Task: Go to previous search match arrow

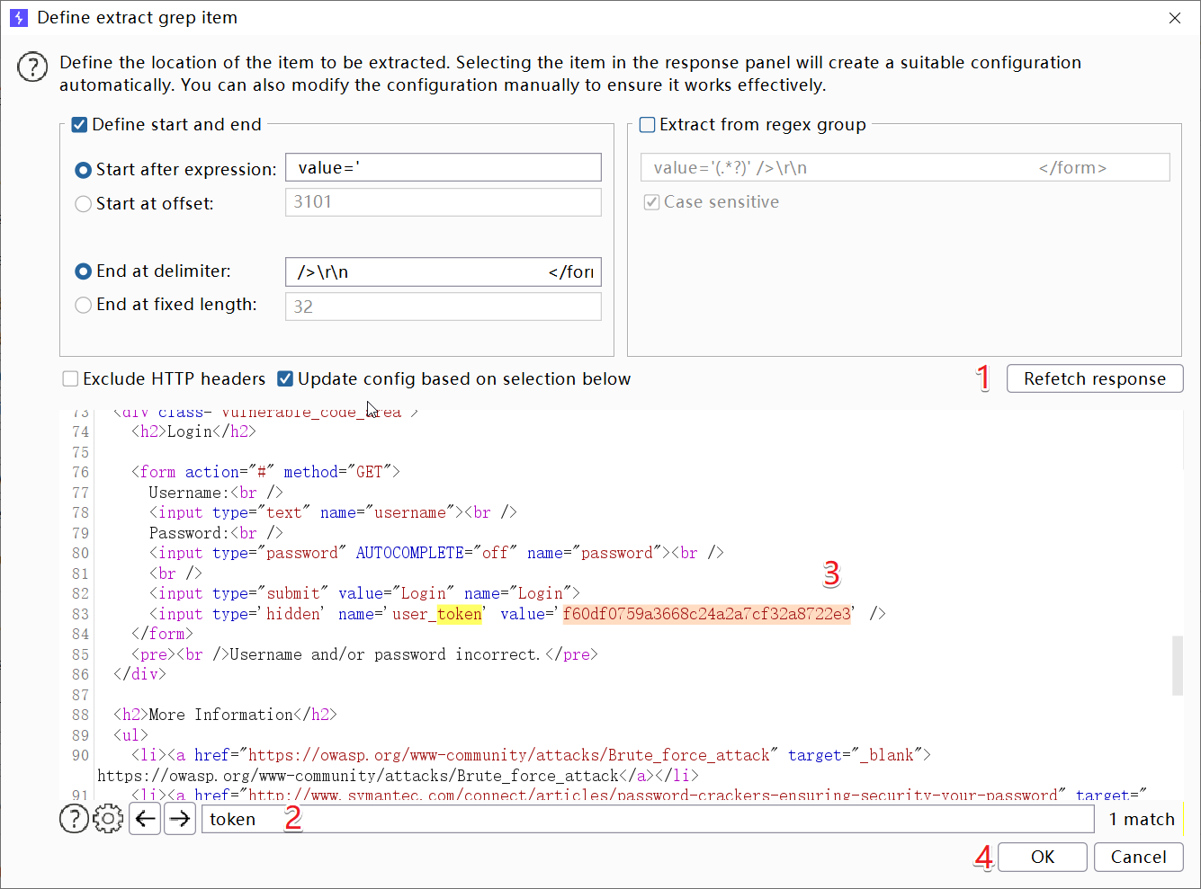Action: click(145, 819)
